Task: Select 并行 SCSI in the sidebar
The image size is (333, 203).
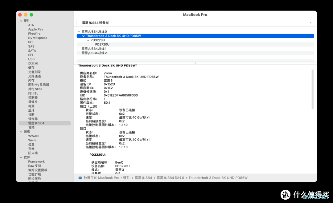Action: click(x=35, y=89)
